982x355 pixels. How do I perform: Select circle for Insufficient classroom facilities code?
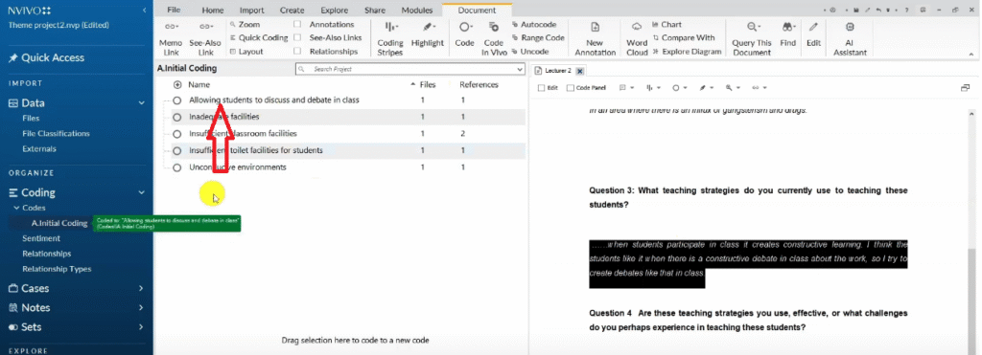177,134
